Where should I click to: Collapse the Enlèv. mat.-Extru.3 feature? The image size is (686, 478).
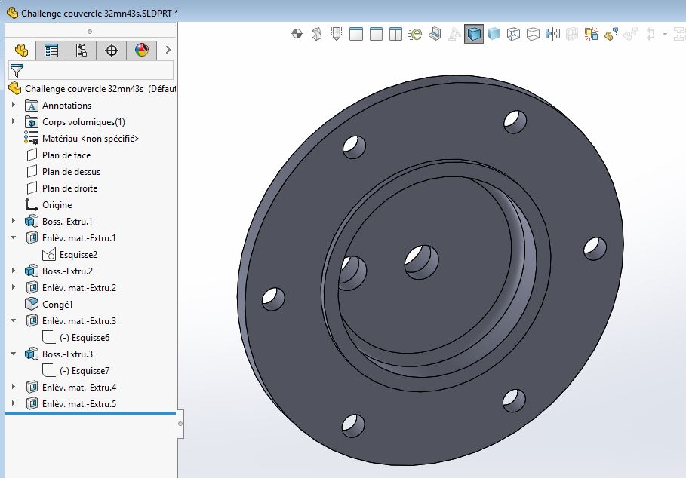[14, 321]
